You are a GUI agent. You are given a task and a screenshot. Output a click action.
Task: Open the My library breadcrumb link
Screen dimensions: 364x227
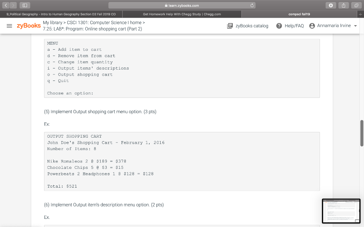pyautogui.click(x=52, y=22)
